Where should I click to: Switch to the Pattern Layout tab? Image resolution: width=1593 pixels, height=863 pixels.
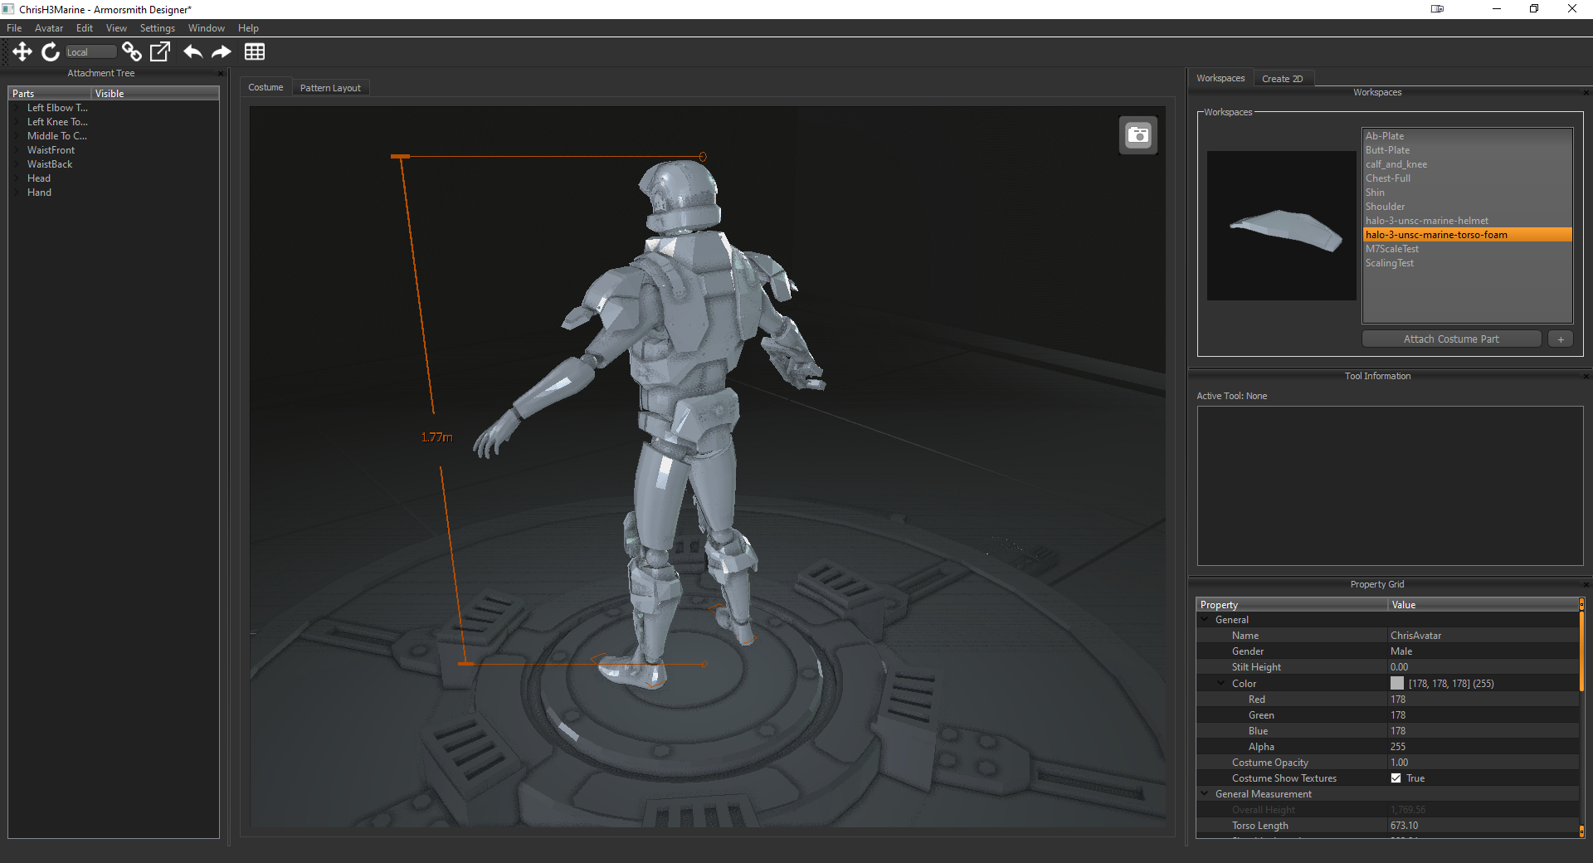tap(330, 88)
